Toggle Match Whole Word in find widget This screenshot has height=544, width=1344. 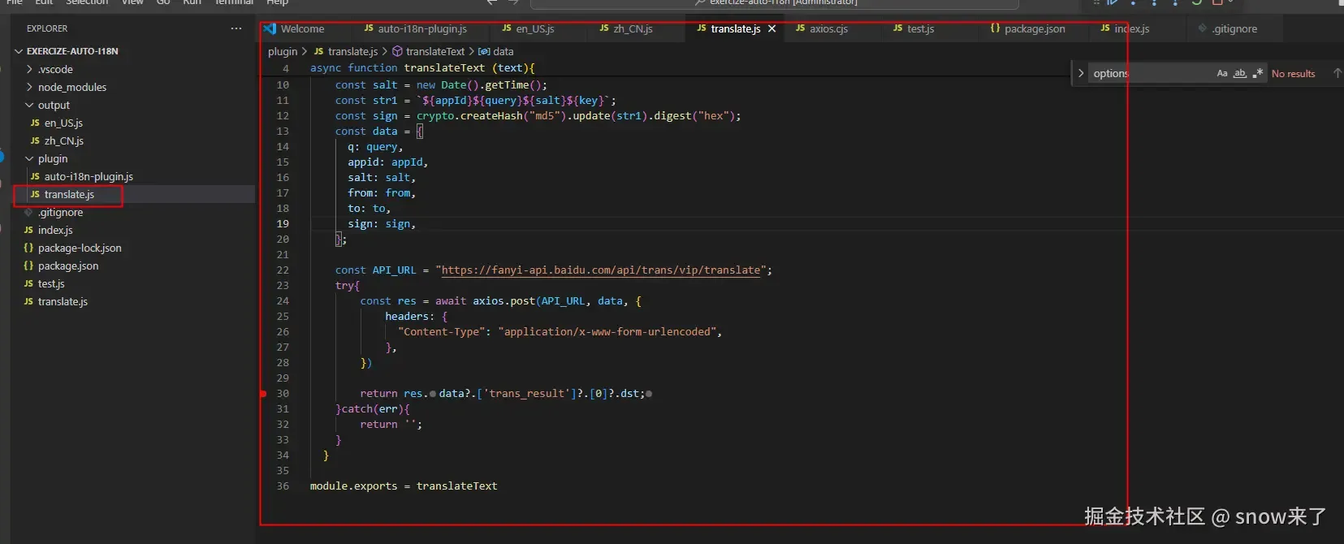[1240, 73]
